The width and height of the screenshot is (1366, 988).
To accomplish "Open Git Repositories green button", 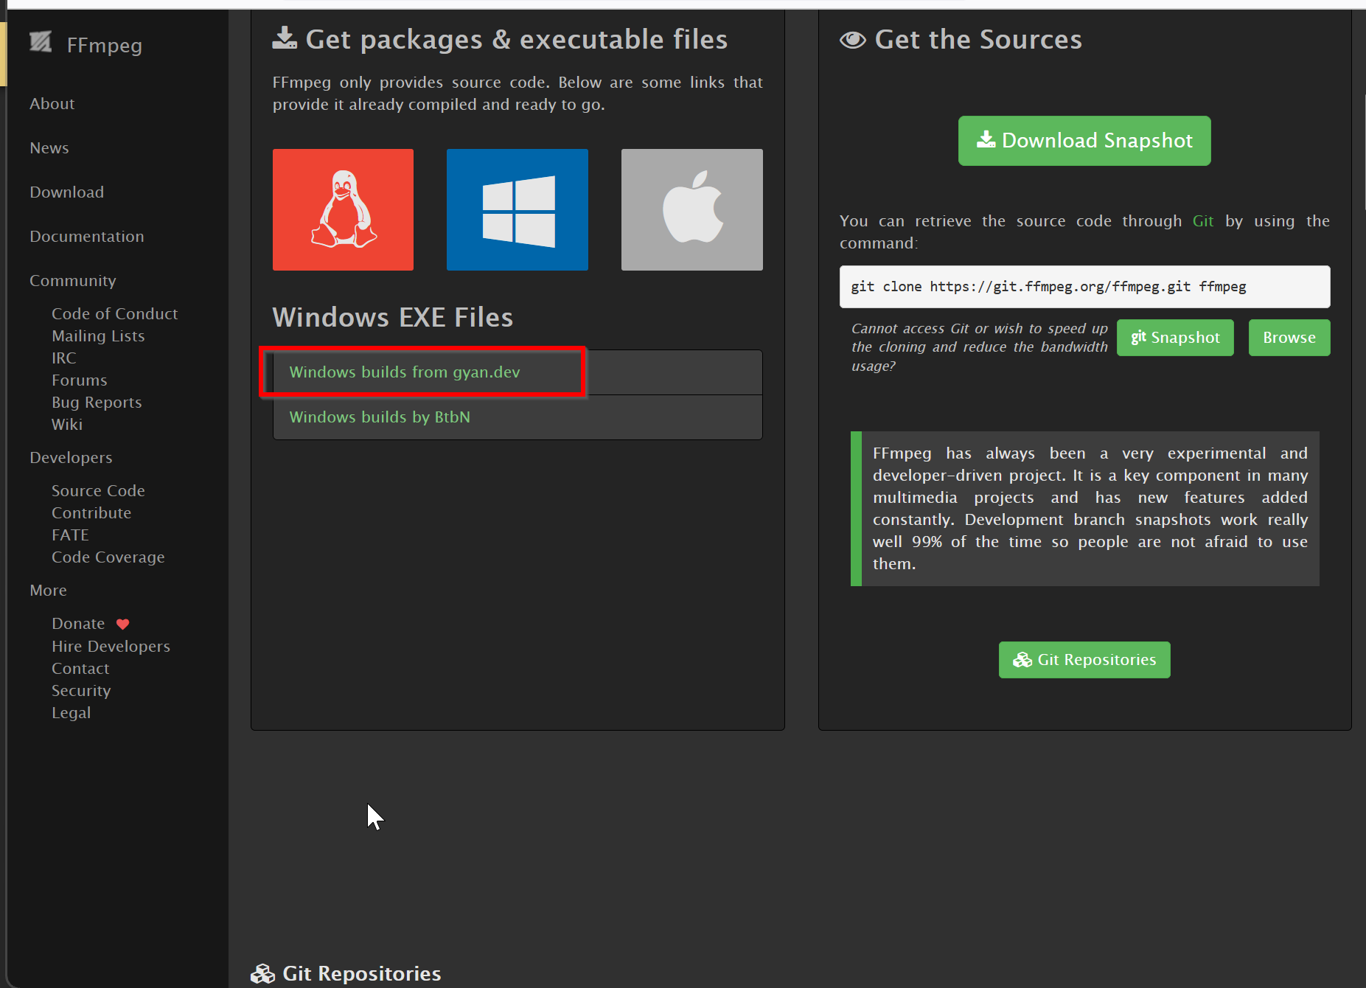I will pyautogui.click(x=1084, y=660).
